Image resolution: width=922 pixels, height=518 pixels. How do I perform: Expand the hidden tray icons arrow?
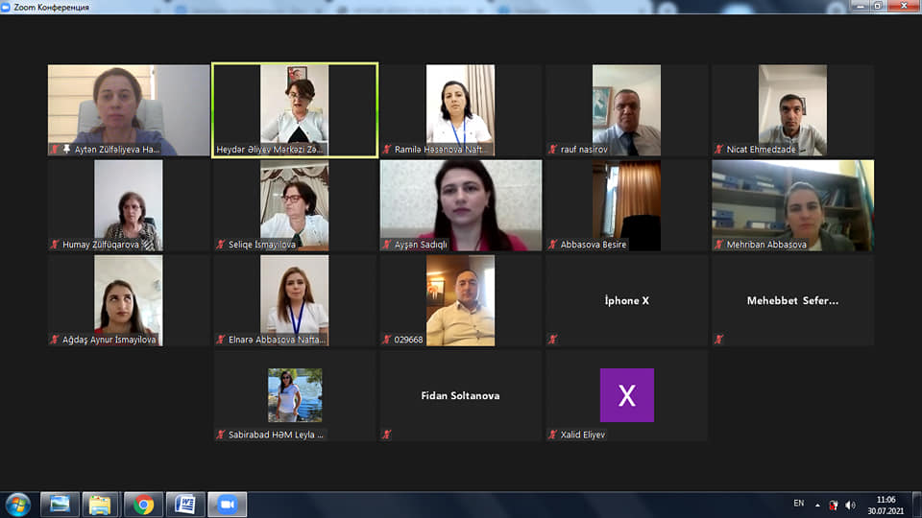click(817, 505)
